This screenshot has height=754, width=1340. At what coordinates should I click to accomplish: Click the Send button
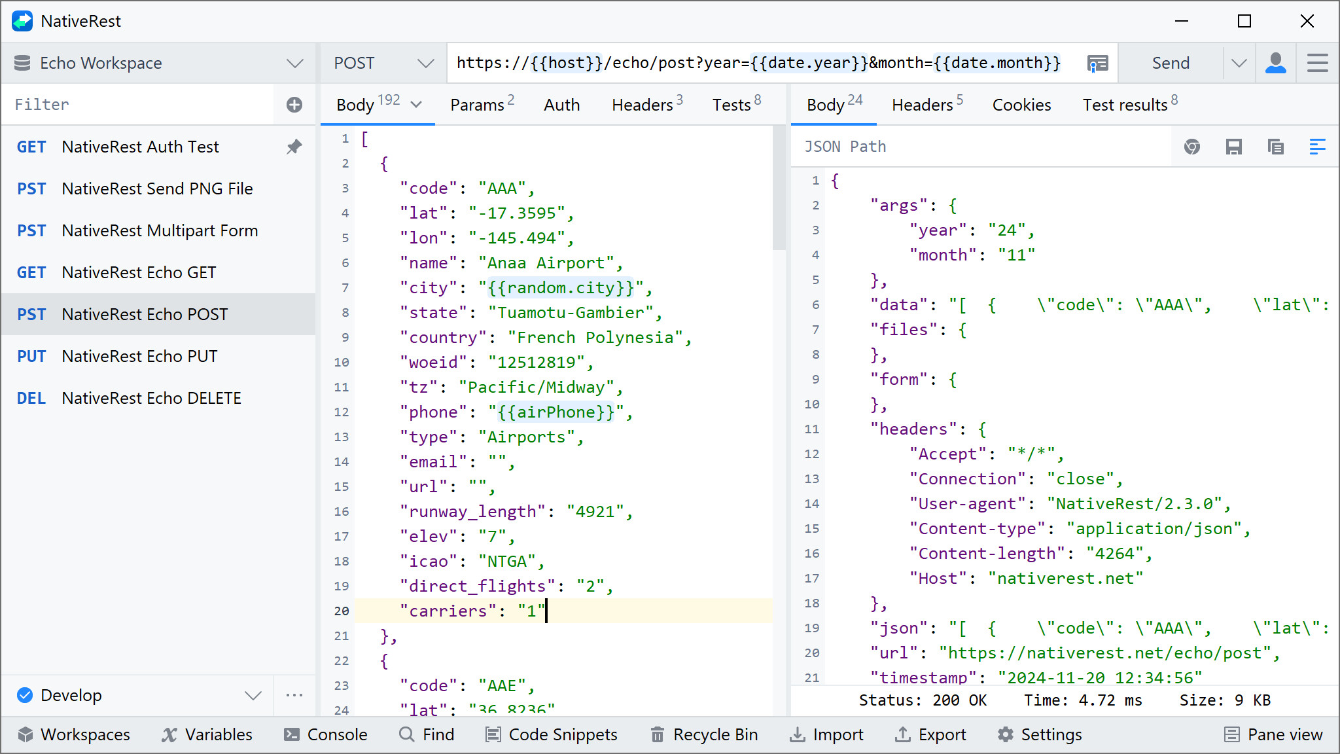coord(1171,63)
